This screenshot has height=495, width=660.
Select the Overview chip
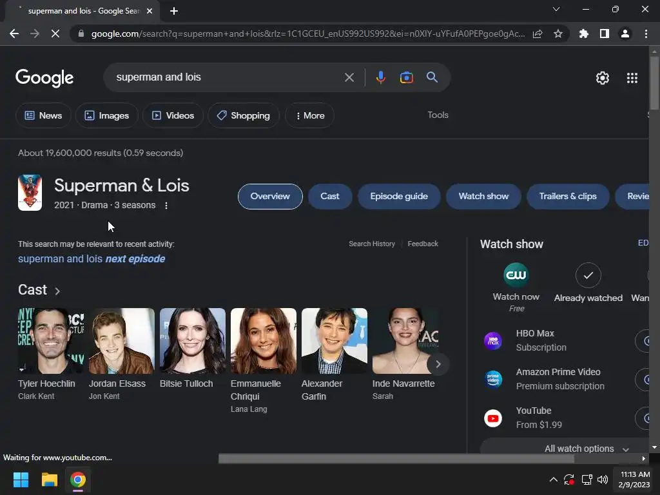[270, 196]
